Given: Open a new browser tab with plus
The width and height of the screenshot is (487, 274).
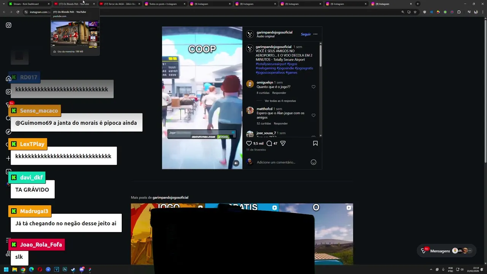Looking at the screenshot, I should point(418,4).
